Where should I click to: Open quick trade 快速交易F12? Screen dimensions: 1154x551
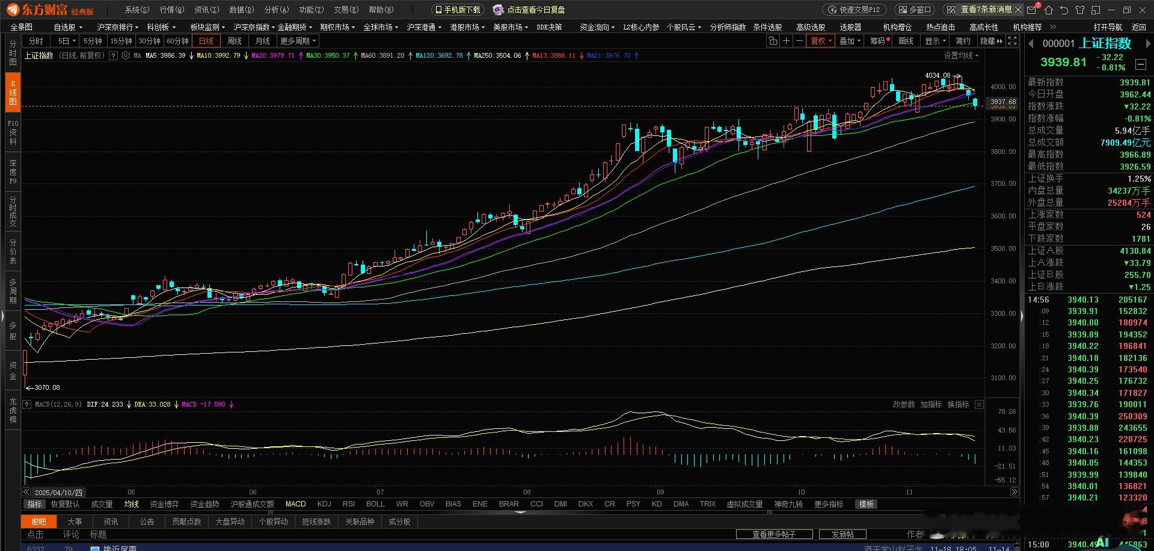pos(855,10)
